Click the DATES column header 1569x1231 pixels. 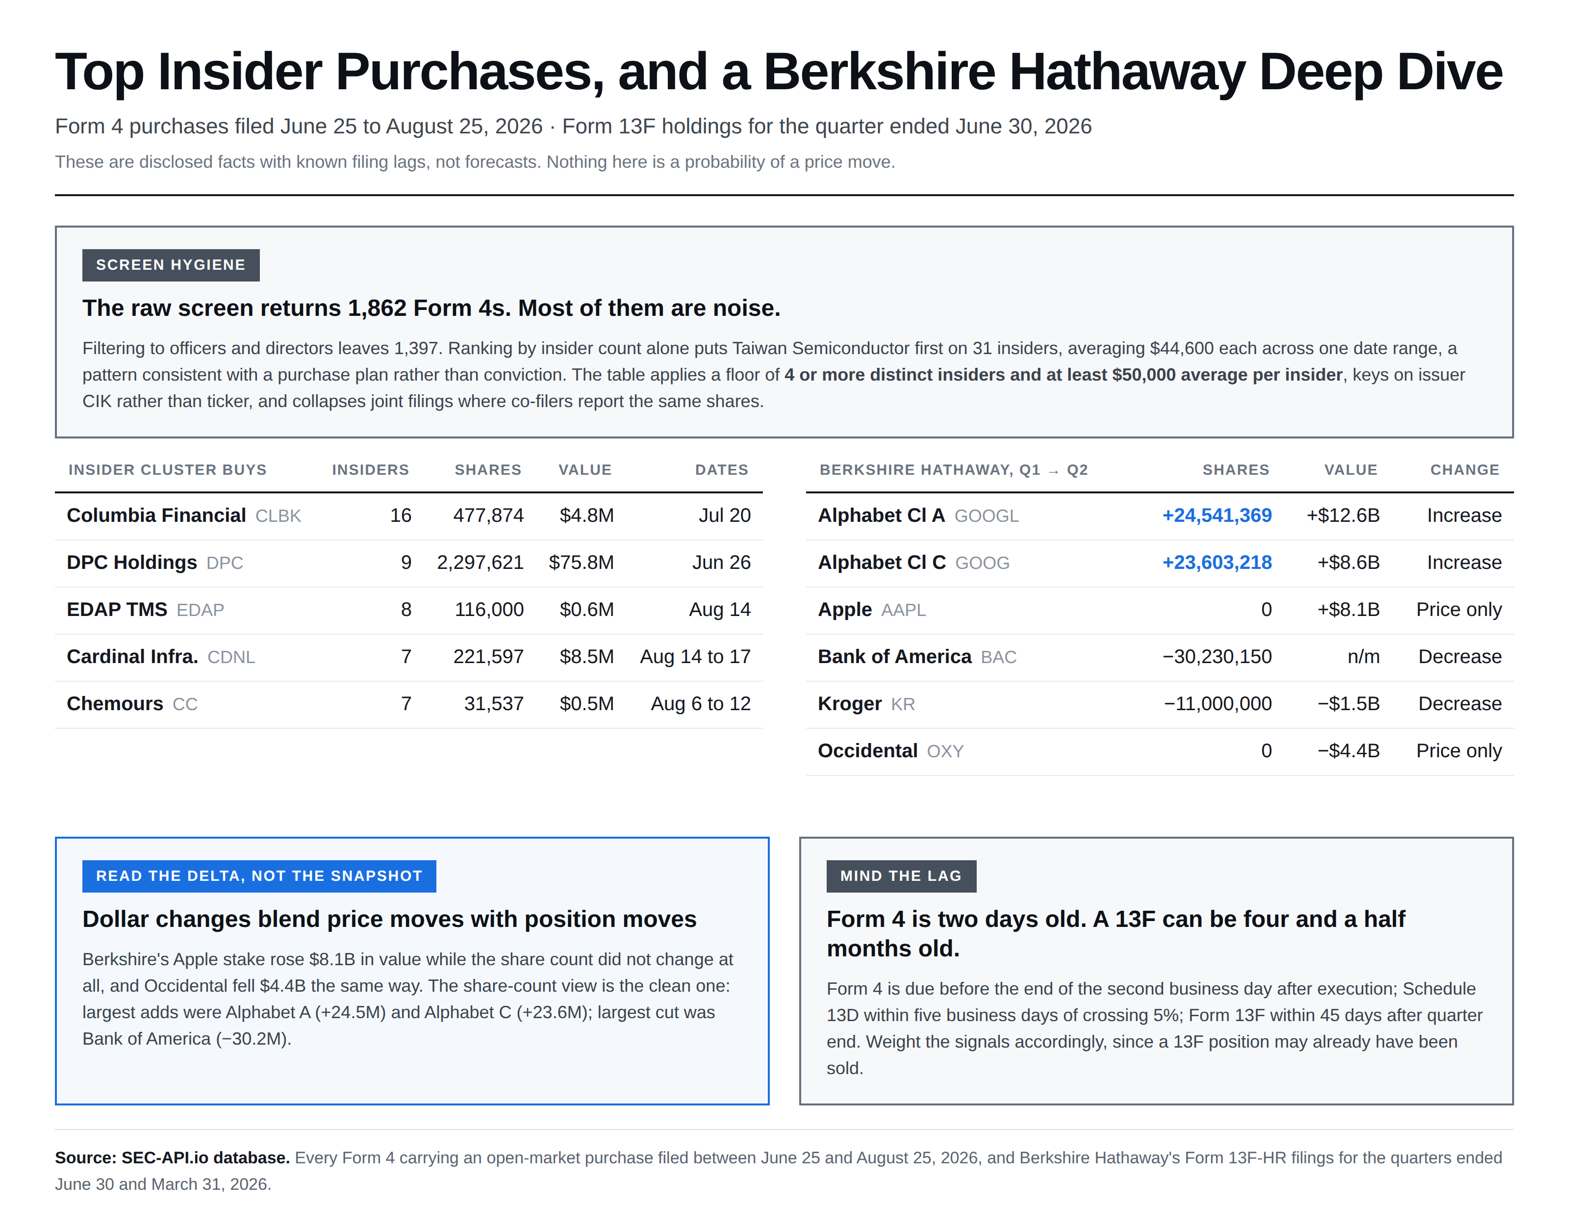722,470
